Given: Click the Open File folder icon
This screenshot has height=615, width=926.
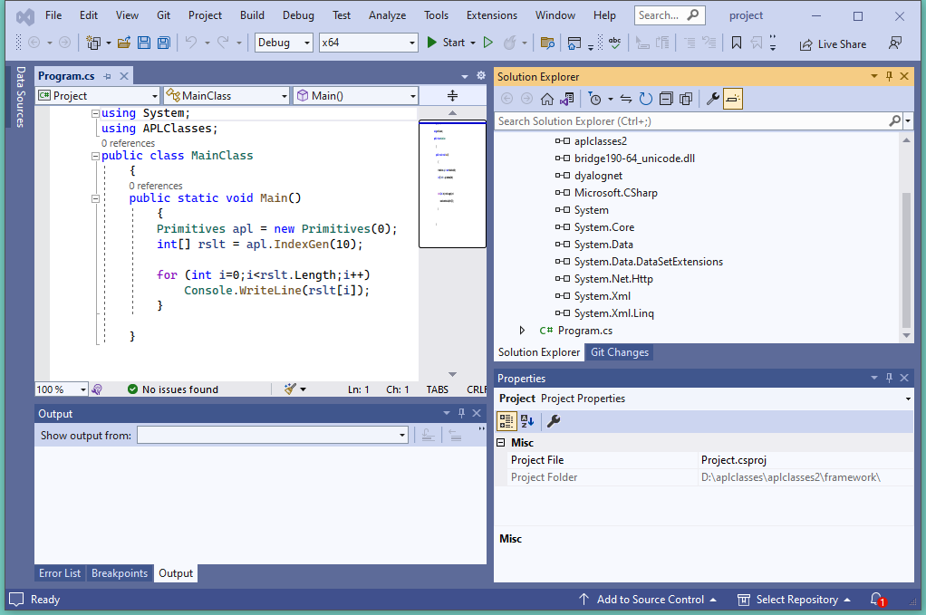Looking at the screenshot, I should tap(124, 43).
